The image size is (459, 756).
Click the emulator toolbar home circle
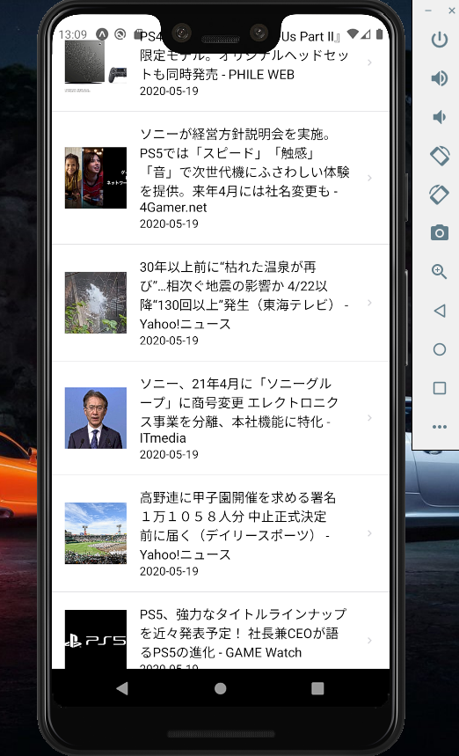[x=440, y=349]
